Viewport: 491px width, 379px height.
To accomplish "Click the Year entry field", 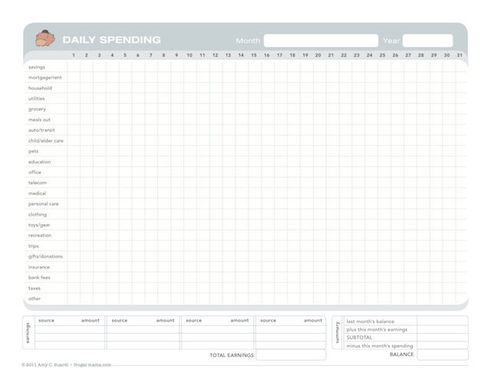I will [428, 41].
